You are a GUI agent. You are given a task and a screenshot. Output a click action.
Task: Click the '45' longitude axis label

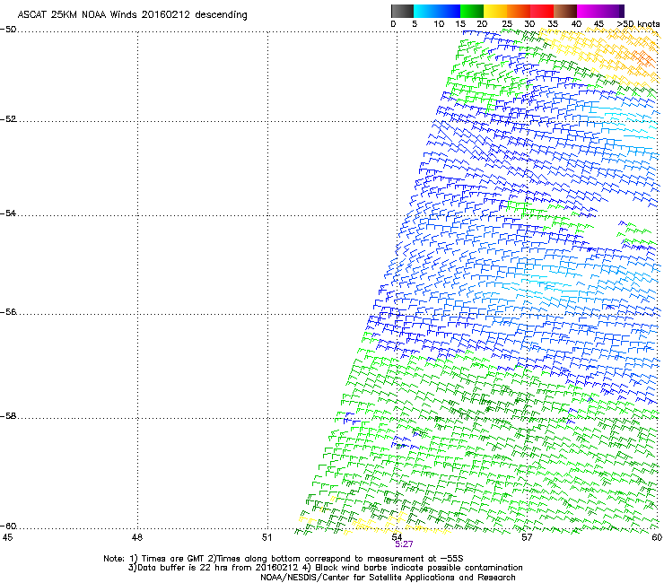click(7, 537)
